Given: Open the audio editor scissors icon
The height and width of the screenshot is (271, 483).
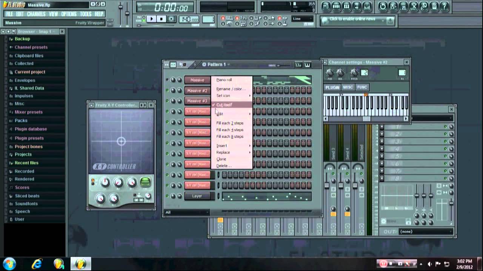Looking at the screenshot, I should click(x=414, y=6).
